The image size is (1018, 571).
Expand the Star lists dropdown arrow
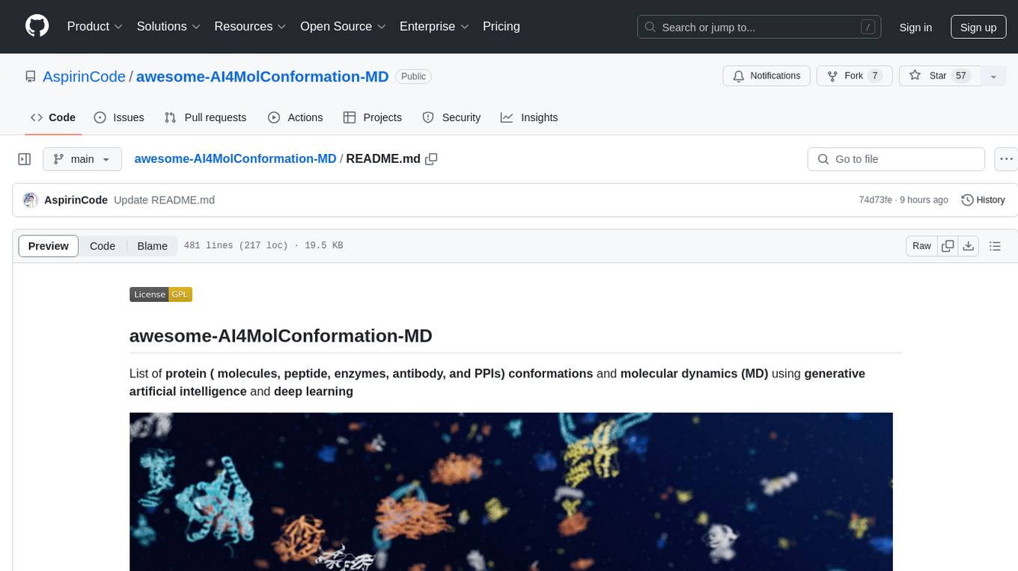993,76
